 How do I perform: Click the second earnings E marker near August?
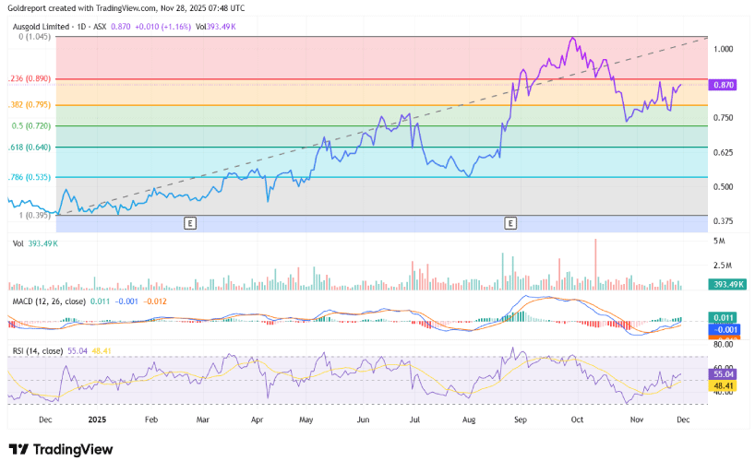510,223
